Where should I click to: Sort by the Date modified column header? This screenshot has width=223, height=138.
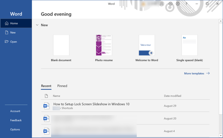(173, 96)
